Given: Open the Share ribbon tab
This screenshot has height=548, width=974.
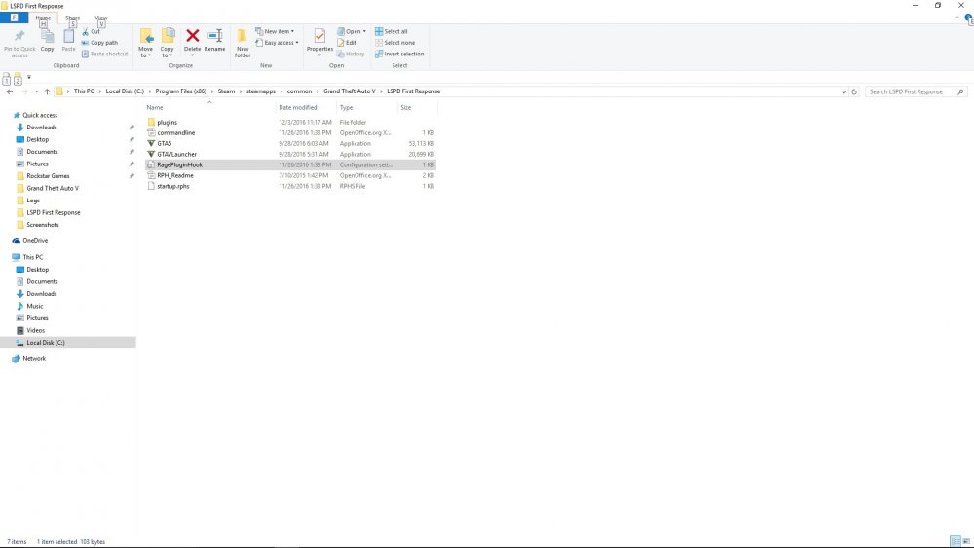Looking at the screenshot, I should click(73, 18).
